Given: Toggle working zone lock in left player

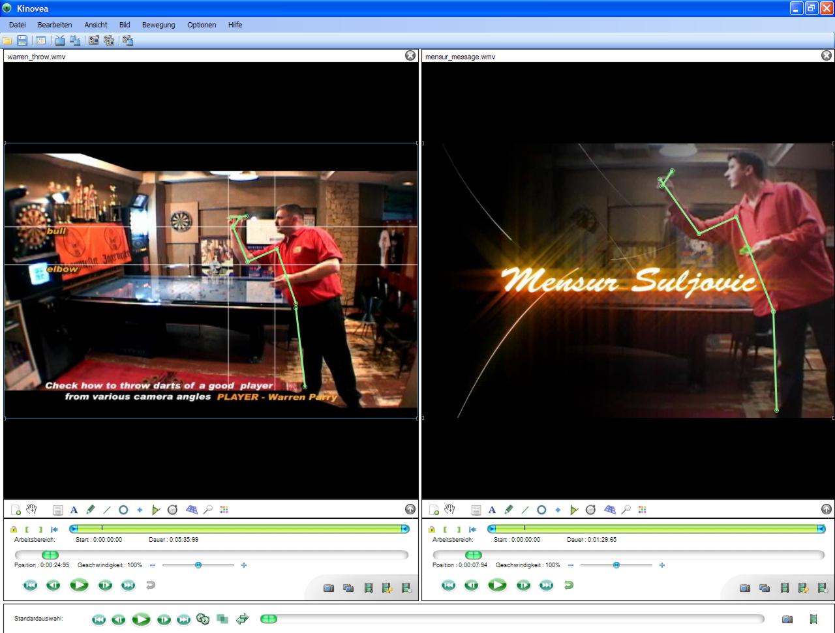Looking at the screenshot, I should coord(13,529).
